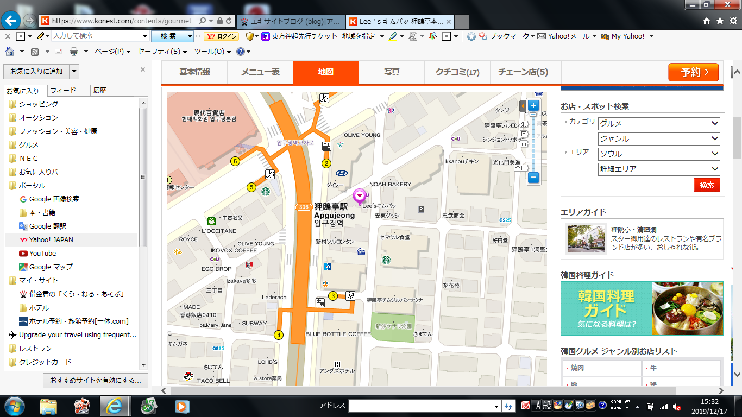Open the 焼肉 genre link

coord(578,368)
